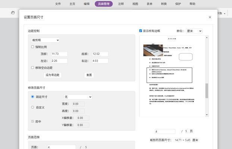Click the rounded rectangle shape in preview

[186, 57]
